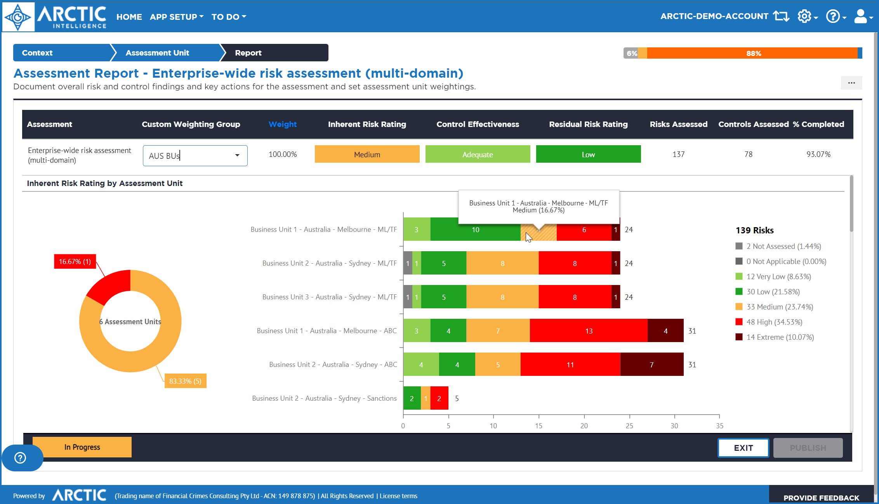Image resolution: width=879 pixels, height=504 pixels.
Task: Toggle Not Applicable legend entry
Action: click(781, 261)
